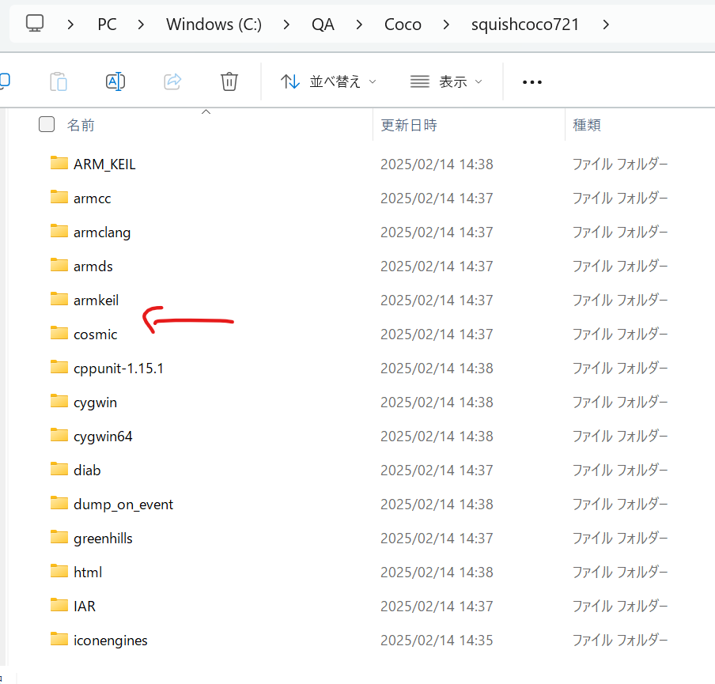Click the iconengines date 2025/02/14 14:35
The width and height of the screenshot is (715, 684).
[437, 641]
